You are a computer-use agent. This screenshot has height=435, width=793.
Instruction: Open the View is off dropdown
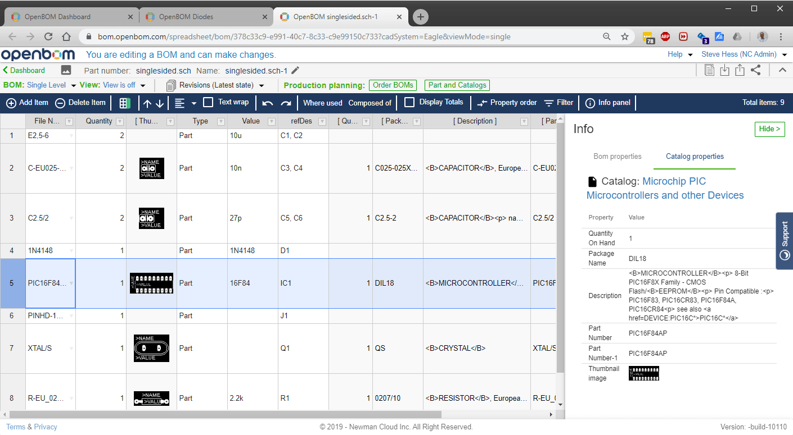[143, 86]
